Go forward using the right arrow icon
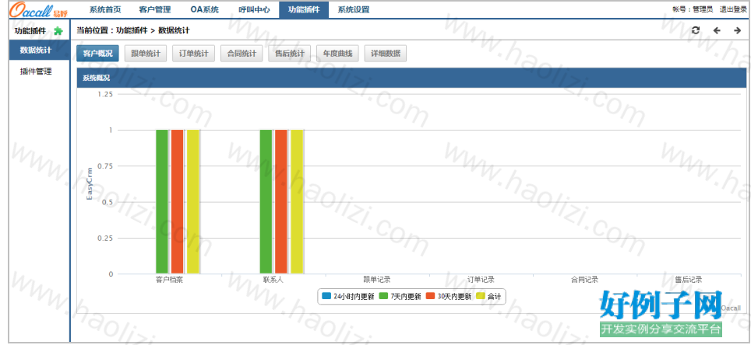 737,30
